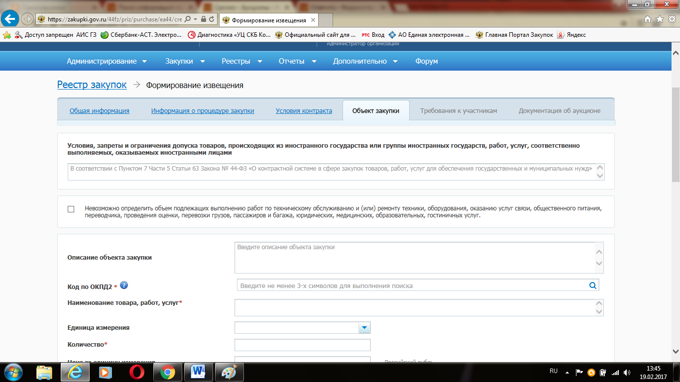Viewport: 680px width, 382px height.
Task: Click the Количество input field
Action: pyautogui.click(x=302, y=345)
